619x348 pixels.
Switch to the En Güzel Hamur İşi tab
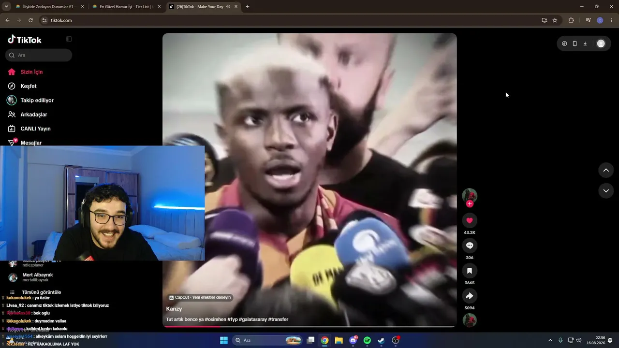127,7
